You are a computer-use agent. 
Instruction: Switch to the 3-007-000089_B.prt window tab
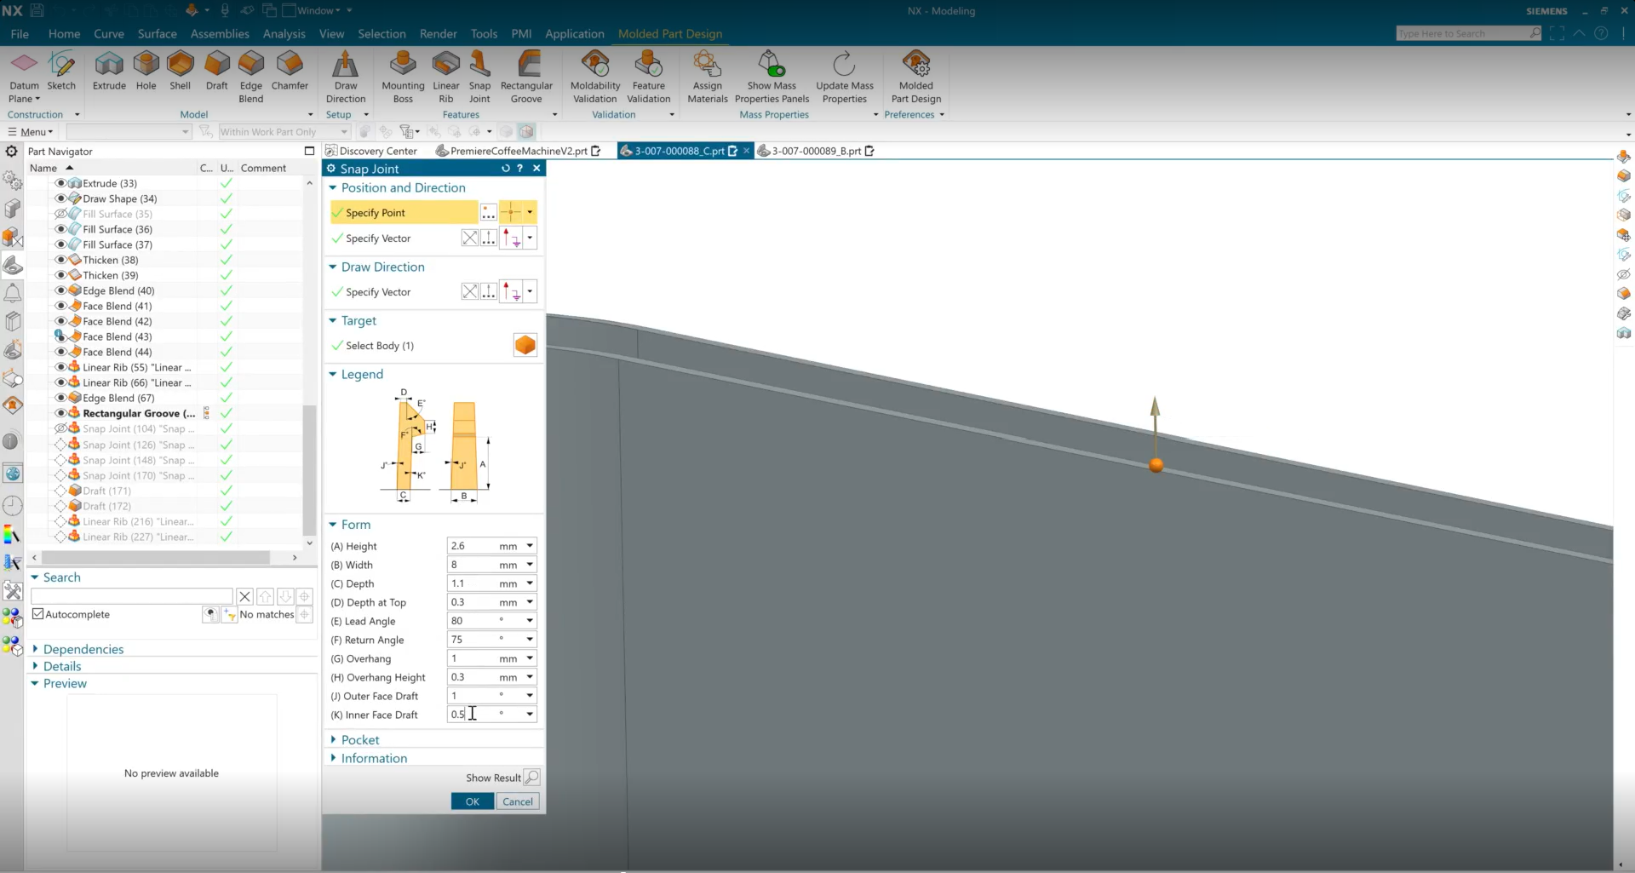(x=816, y=151)
